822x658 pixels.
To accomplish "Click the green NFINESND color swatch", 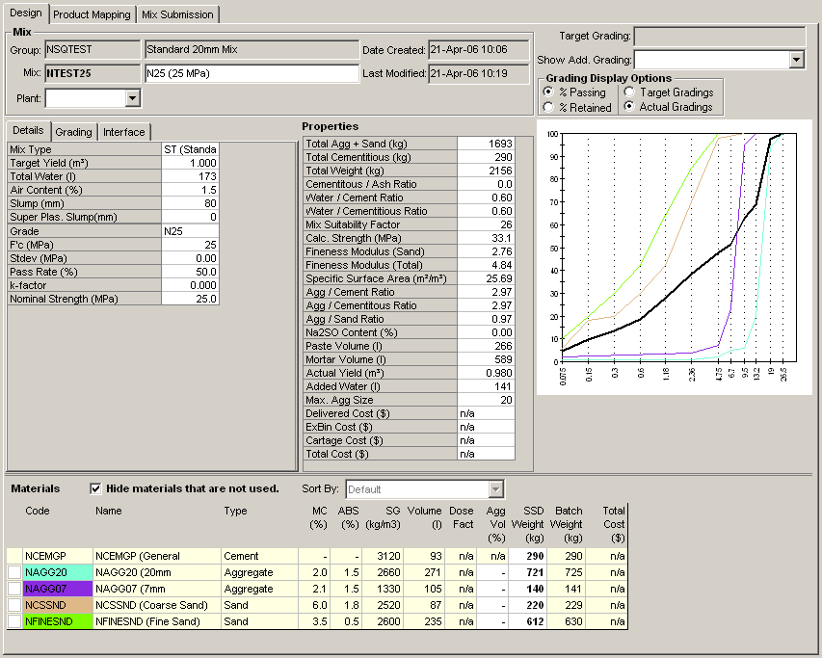I will [56, 622].
